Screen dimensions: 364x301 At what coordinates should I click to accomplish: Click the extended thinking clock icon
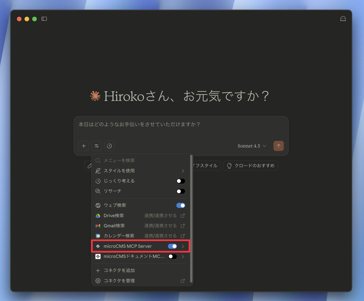tap(109, 146)
